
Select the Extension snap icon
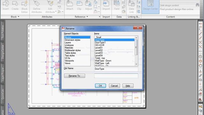pyautogui.click(x=200, y=51)
